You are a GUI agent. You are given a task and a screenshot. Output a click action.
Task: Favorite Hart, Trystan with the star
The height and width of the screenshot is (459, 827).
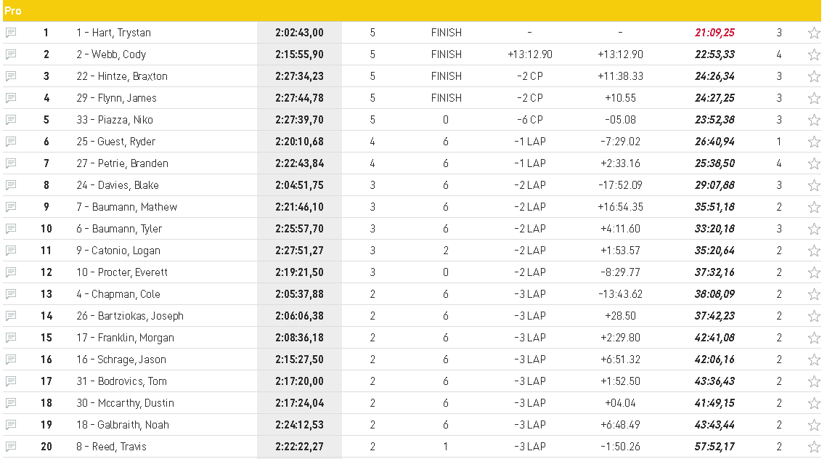click(x=814, y=33)
